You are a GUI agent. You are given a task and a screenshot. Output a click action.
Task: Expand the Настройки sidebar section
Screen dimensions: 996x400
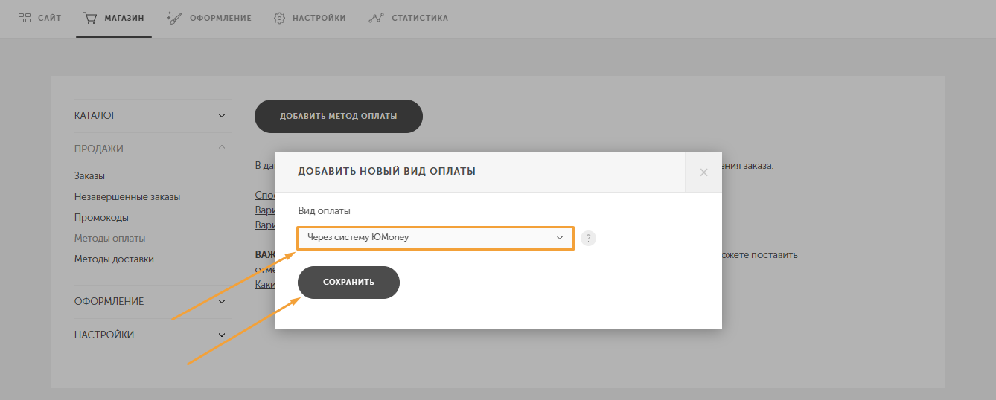(x=222, y=335)
